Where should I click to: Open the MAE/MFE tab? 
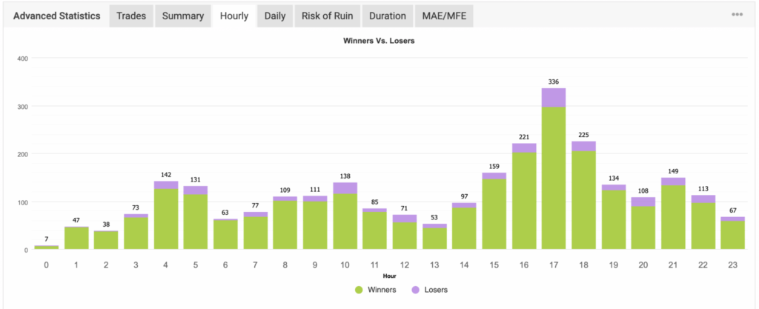[x=444, y=16]
